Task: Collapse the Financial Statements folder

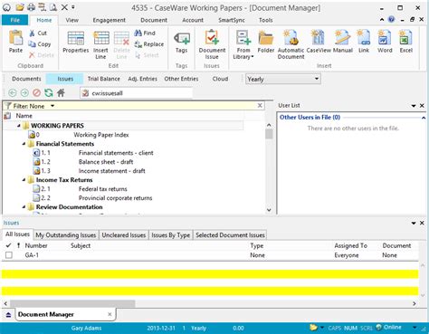Action: (x=24, y=144)
